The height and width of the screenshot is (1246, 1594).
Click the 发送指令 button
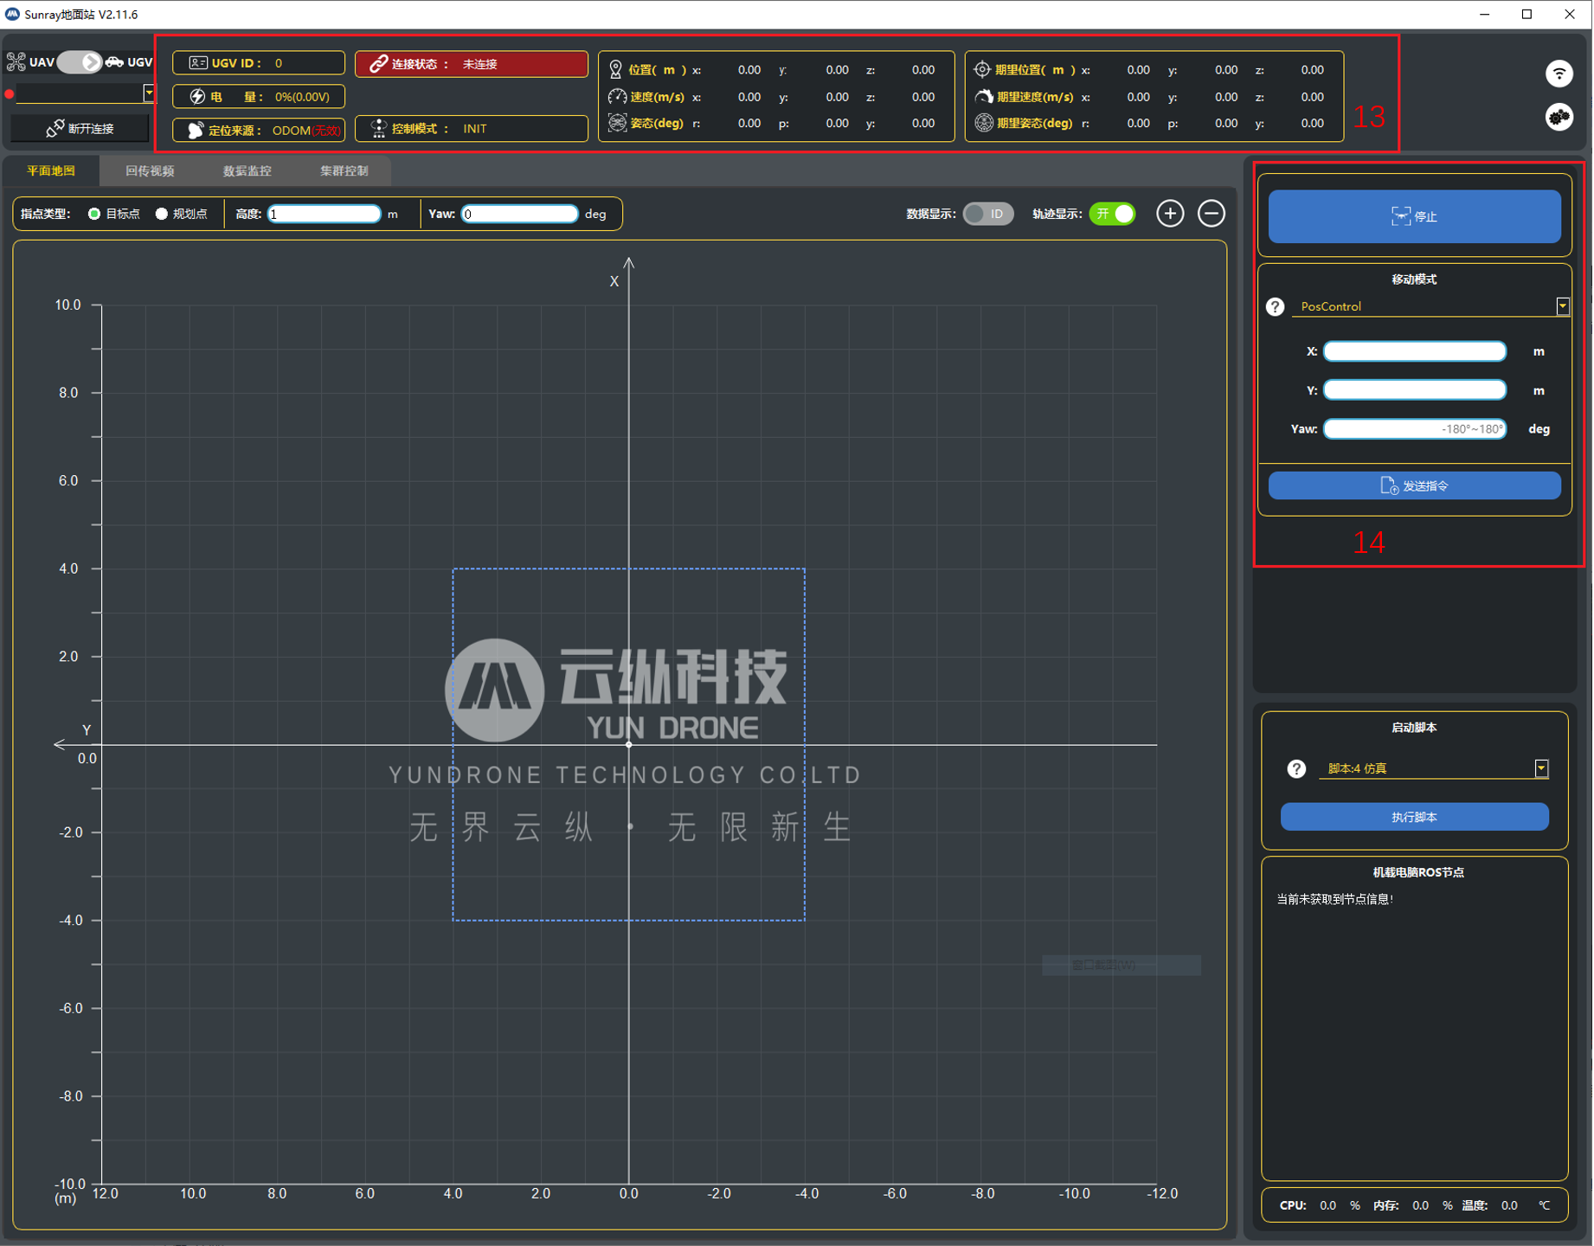(1414, 486)
